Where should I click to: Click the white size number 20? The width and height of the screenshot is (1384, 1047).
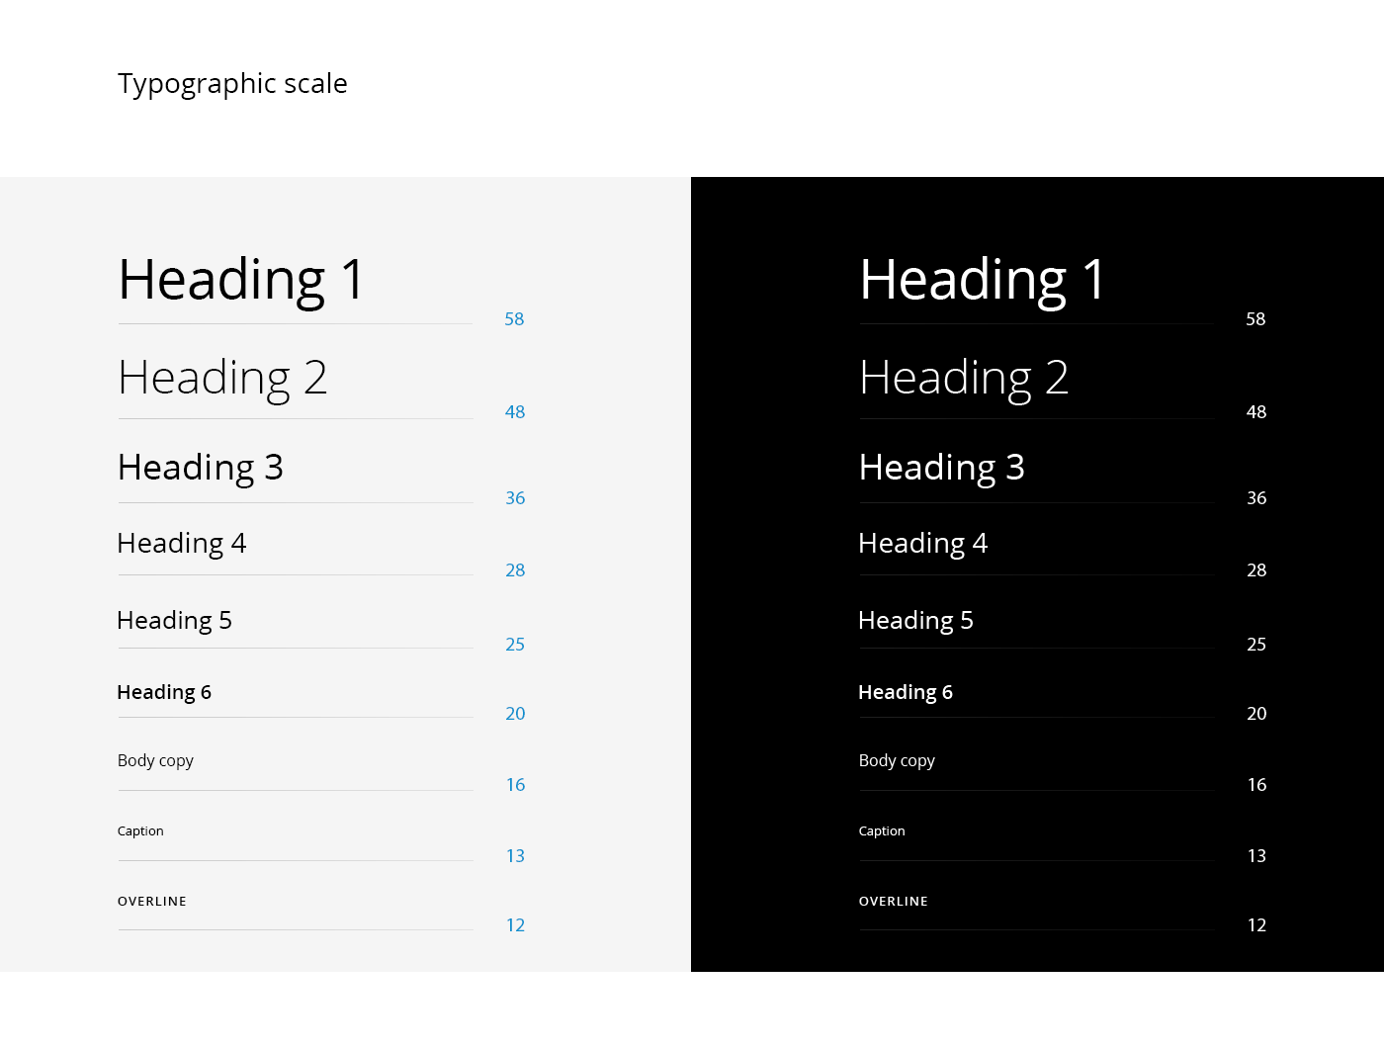coord(1256,714)
